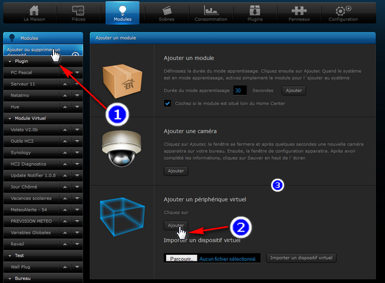
Task: Move Update Notifier 1.0.8 down with arrow
Action: (x=77, y=175)
